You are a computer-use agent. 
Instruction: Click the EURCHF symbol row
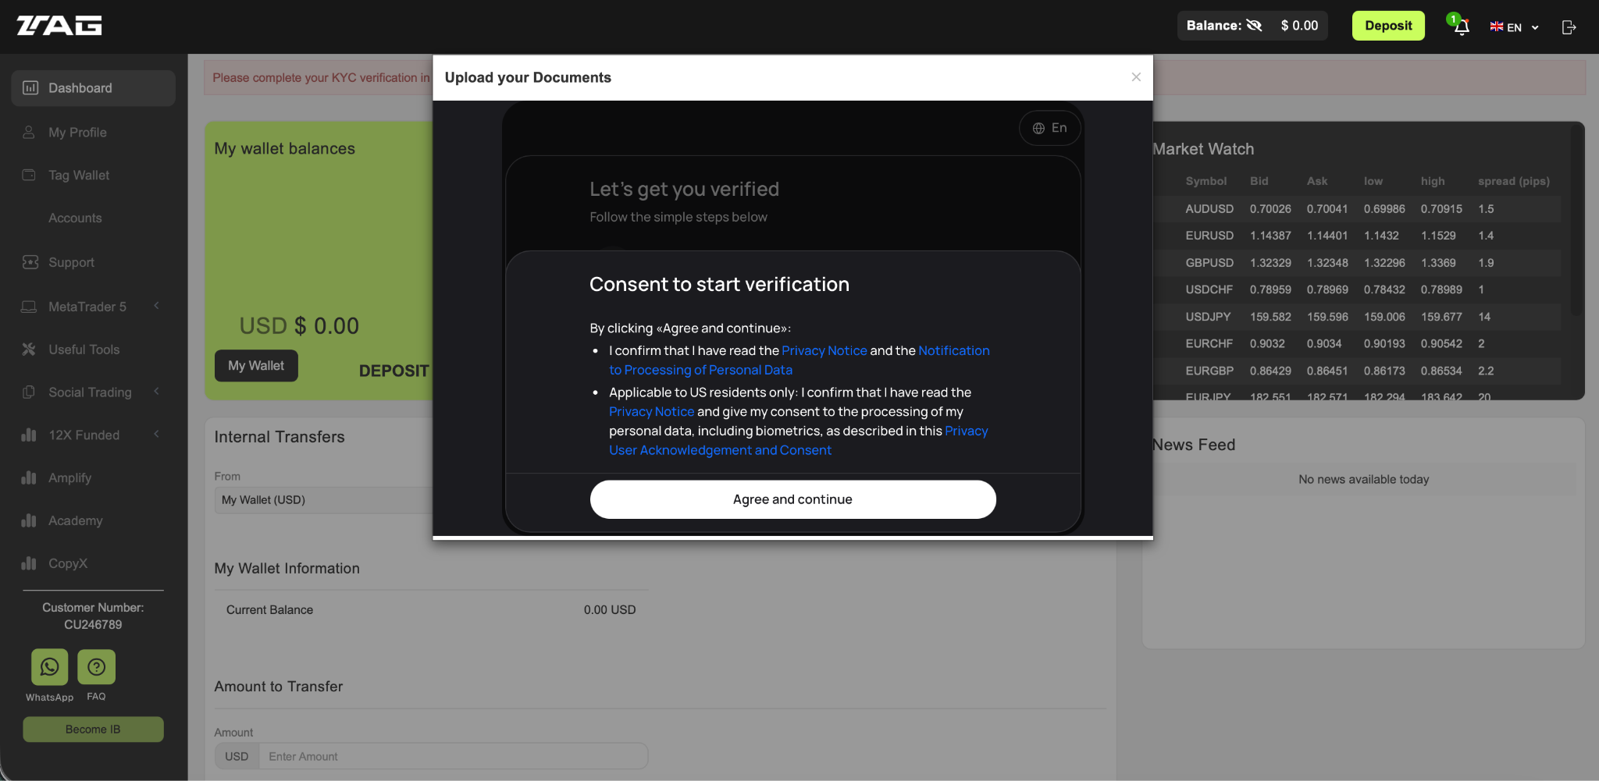[1357, 343]
